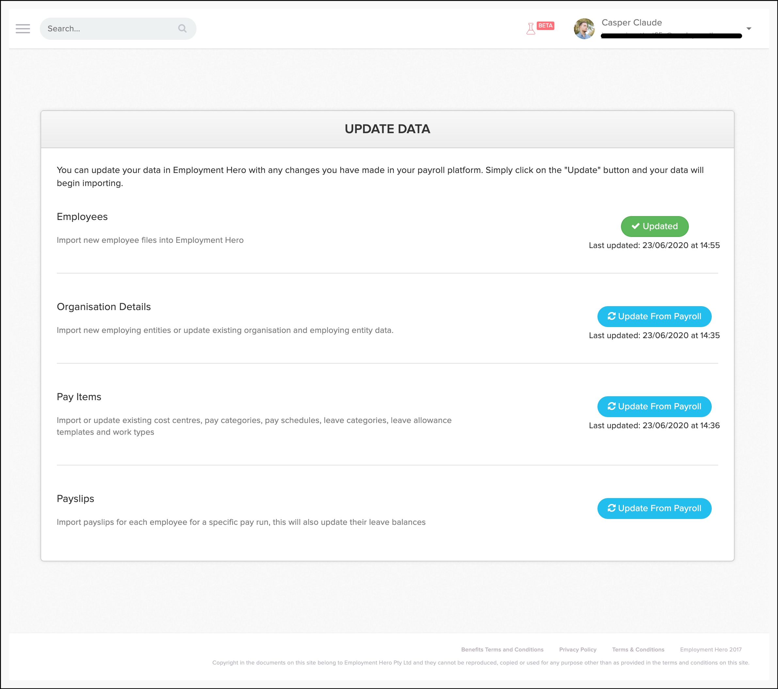
Task: Click refresh icon in Payslips button
Action: 611,508
